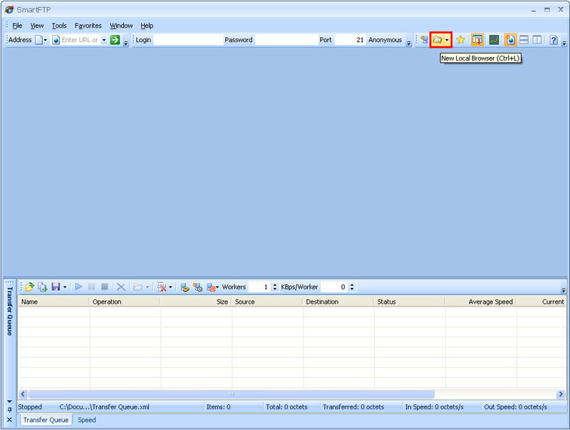Click the blue question mark Help icon
Image resolution: width=570 pixels, height=430 pixels.
554,40
